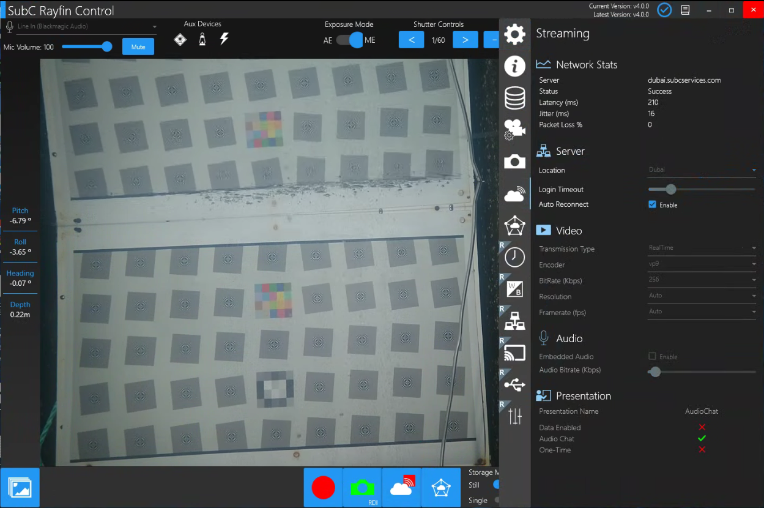
Task: Open the image gallery icon
Action: [x=20, y=488]
